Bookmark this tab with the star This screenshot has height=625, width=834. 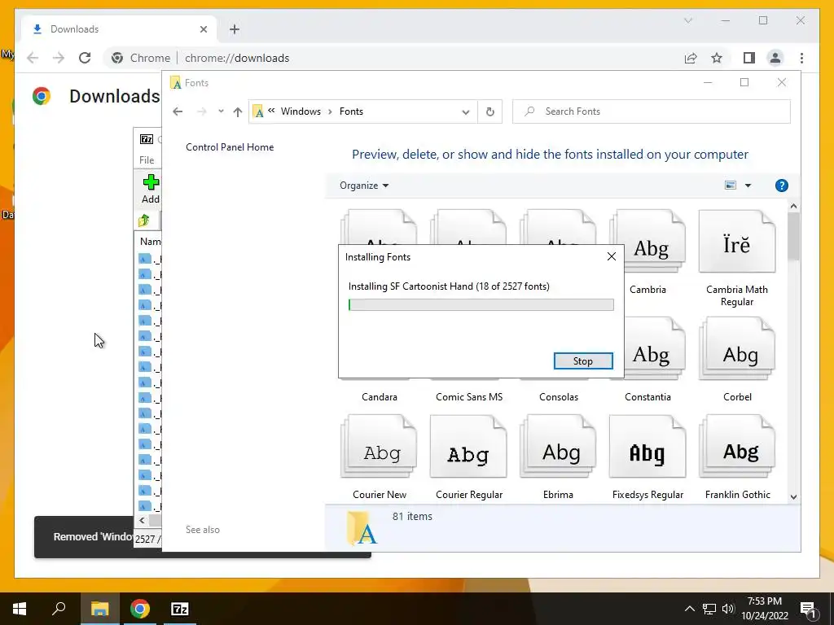[x=717, y=58]
